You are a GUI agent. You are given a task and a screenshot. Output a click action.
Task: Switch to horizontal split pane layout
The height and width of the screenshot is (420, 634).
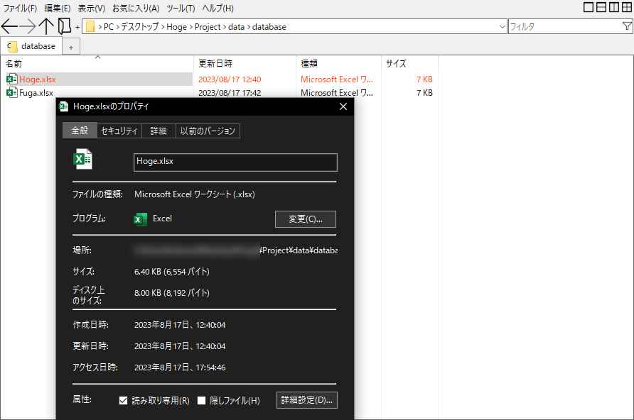point(601,7)
